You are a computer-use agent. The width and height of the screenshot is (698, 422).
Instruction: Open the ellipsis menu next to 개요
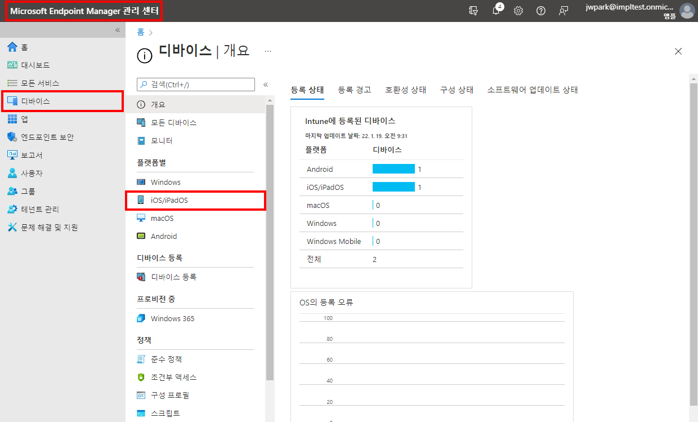pos(268,51)
